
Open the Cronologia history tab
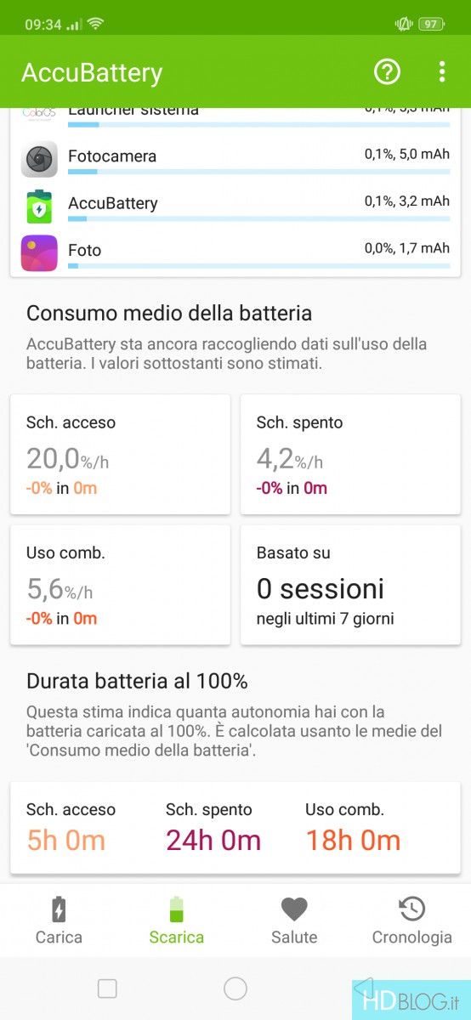(x=411, y=921)
